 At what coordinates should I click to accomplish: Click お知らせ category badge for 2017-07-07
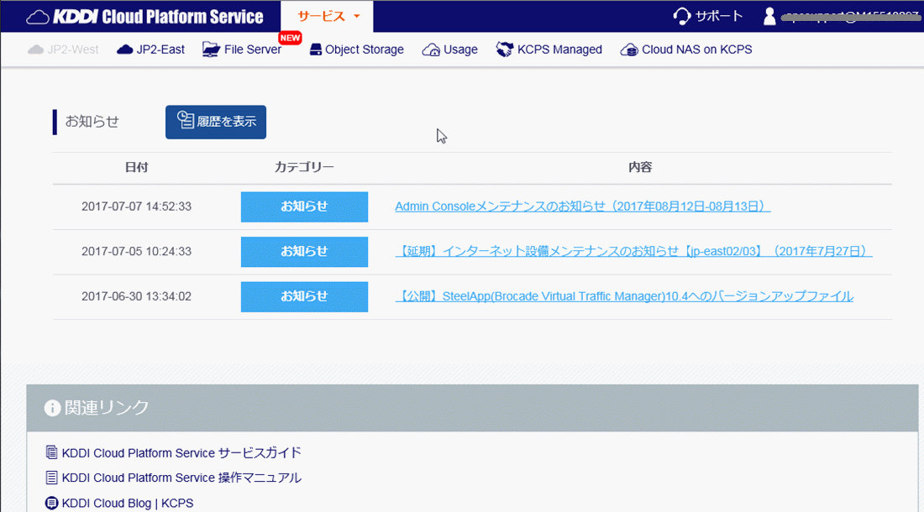(x=305, y=206)
